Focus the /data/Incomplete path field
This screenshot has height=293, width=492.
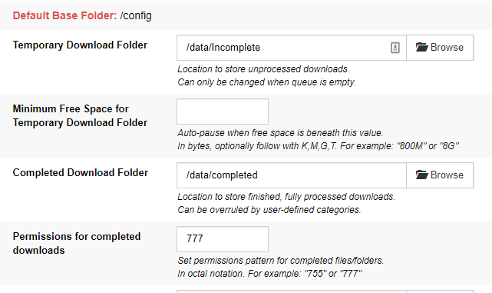(292, 48)
